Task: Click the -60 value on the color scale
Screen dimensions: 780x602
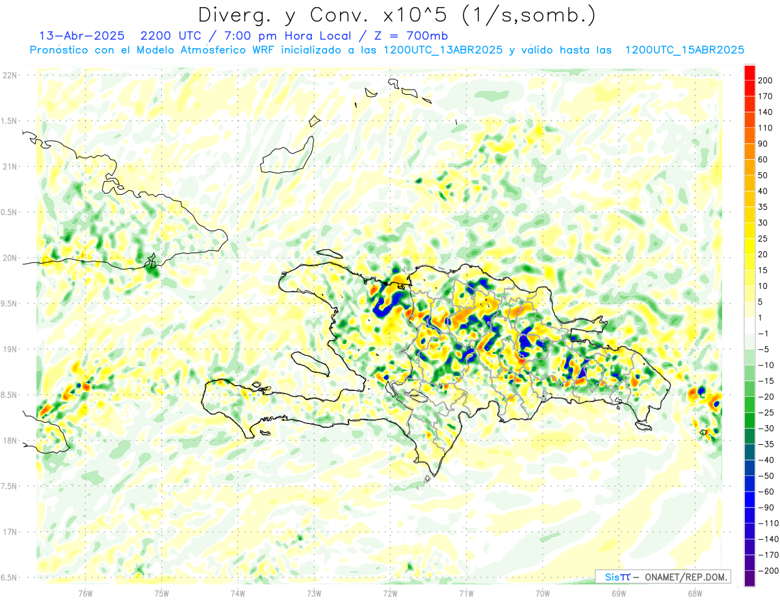Action: (766, 492)
